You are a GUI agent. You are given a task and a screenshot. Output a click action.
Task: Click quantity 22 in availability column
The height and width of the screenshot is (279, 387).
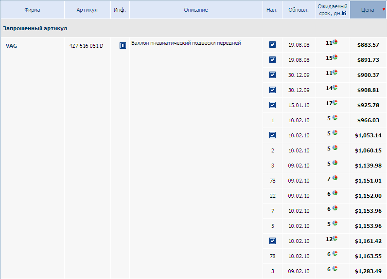click(x=272, y=195)
